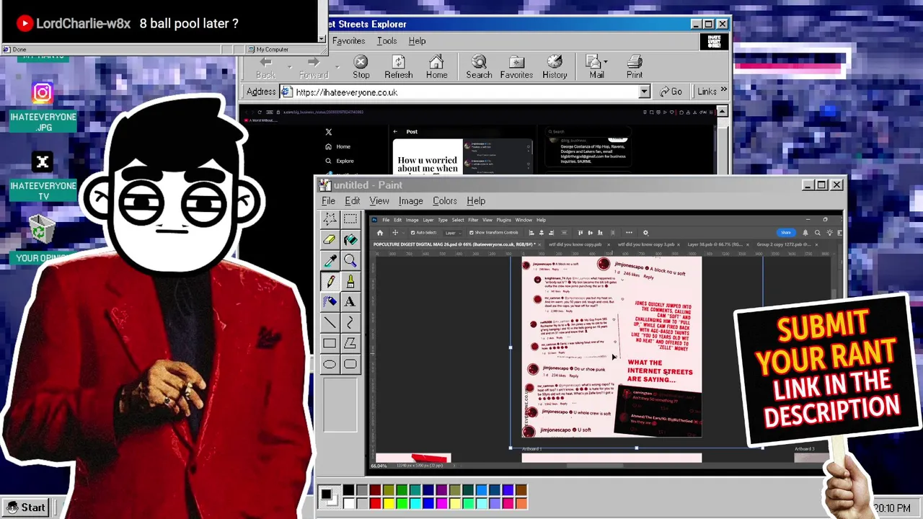Expand the address bar dropdown arrow
The height and width of the screenshot is (519, 923).
645,92
